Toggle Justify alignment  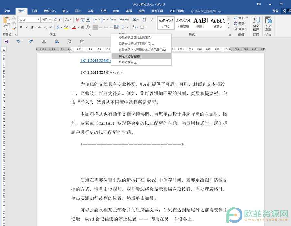pyautogui.click(x=111, y=27)
